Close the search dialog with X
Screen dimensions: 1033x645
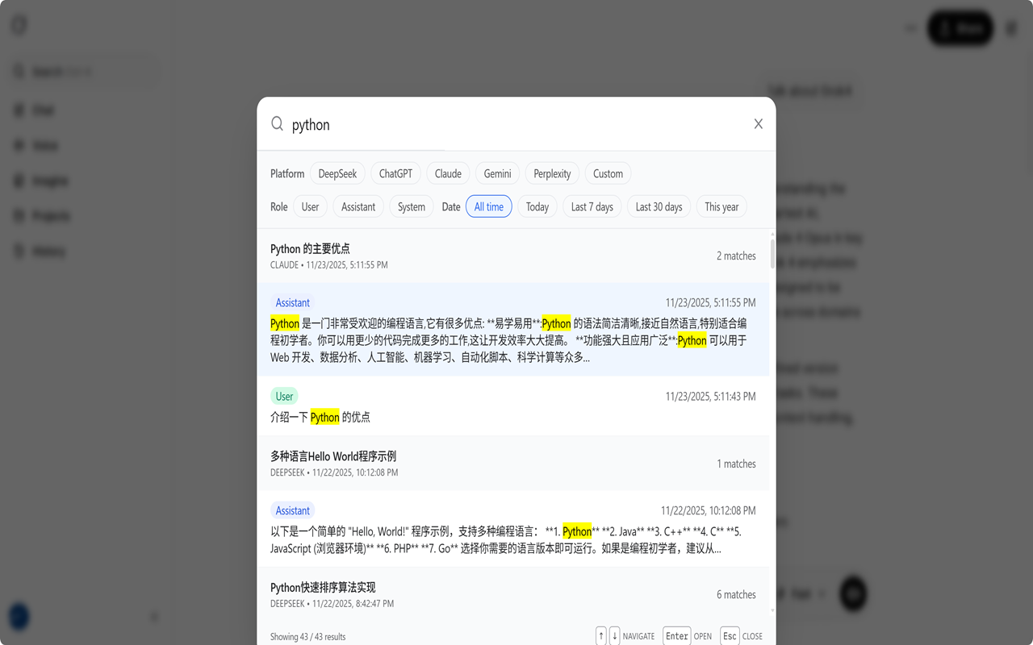[759, 123]
